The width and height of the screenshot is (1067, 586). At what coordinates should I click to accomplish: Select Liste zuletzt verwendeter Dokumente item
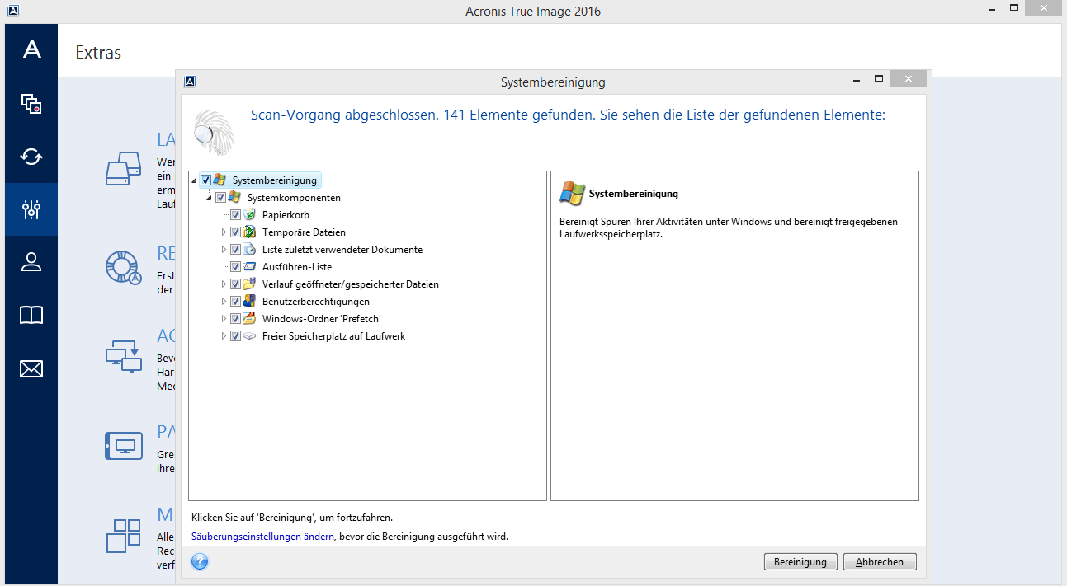[x=342, y=250]
